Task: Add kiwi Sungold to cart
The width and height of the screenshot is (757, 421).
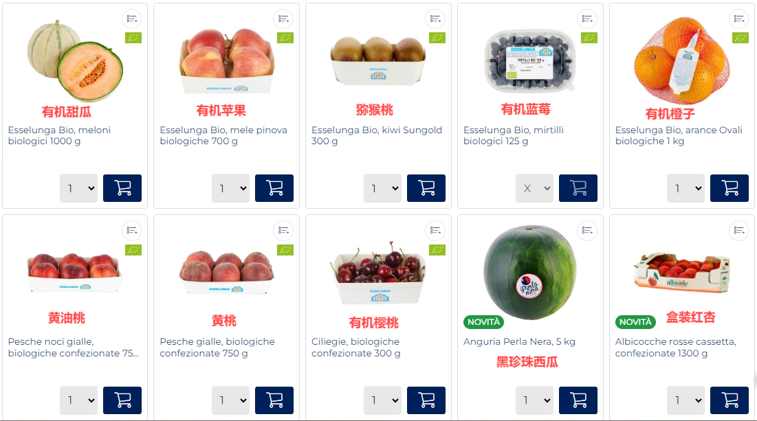Action: 426,188
